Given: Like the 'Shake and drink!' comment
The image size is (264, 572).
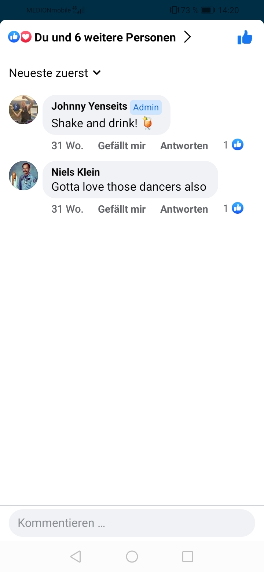Looking at the screenshot, I should [x=122, y=146].
